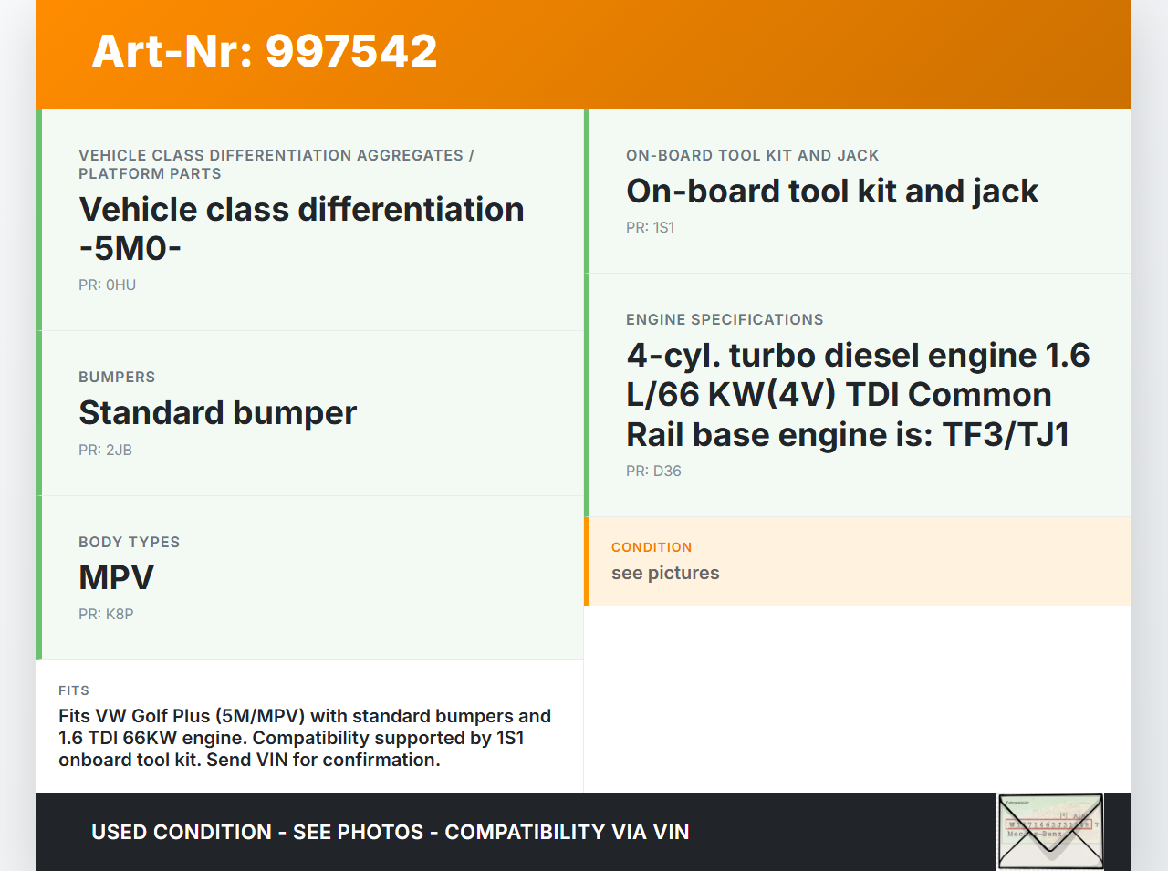Click the '4-cyl. turbo diesel engine' heading
The height and width of the screenshot is (871, 1168).
coord(858,395)
